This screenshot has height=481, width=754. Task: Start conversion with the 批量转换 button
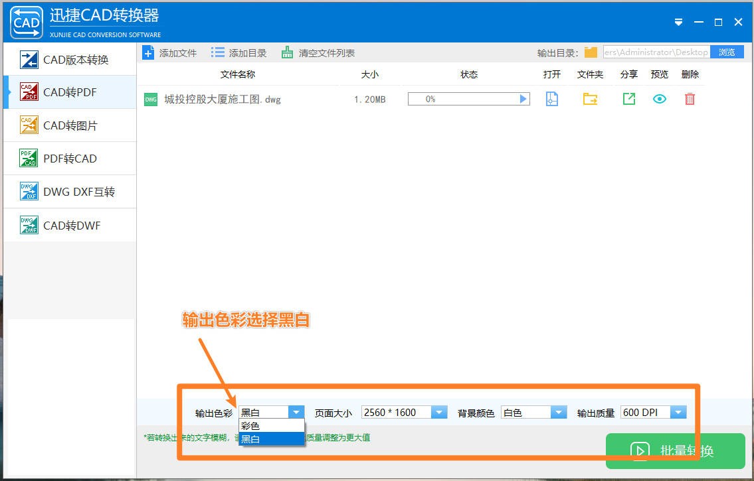675,451
